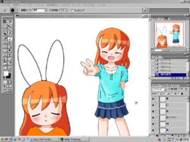
Task: Click the Jump to ImageReady button
Action: coord(7,91)
